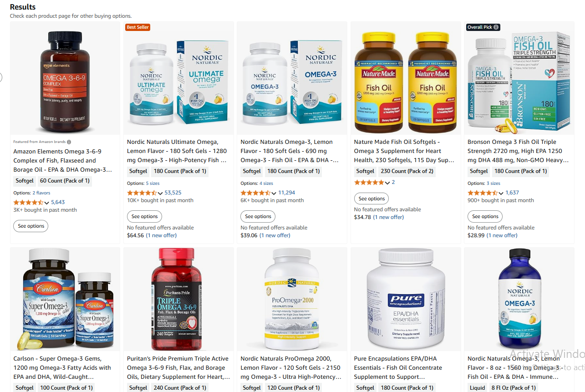The width and height of the screenshot is (585, 392).
Task: Expand rating popover arrow beside 5,643 reviews
Action: tap(47, 203)
